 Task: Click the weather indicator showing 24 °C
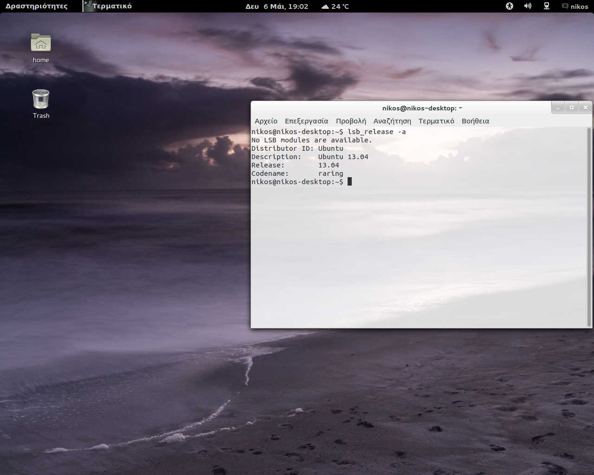click(335, 6)
